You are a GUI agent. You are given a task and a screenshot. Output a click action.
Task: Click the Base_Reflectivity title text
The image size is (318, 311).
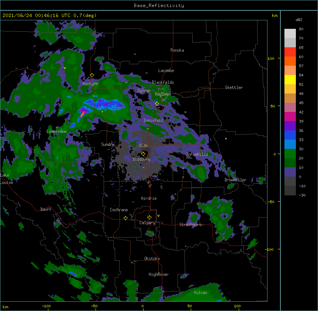click(159, 6)
